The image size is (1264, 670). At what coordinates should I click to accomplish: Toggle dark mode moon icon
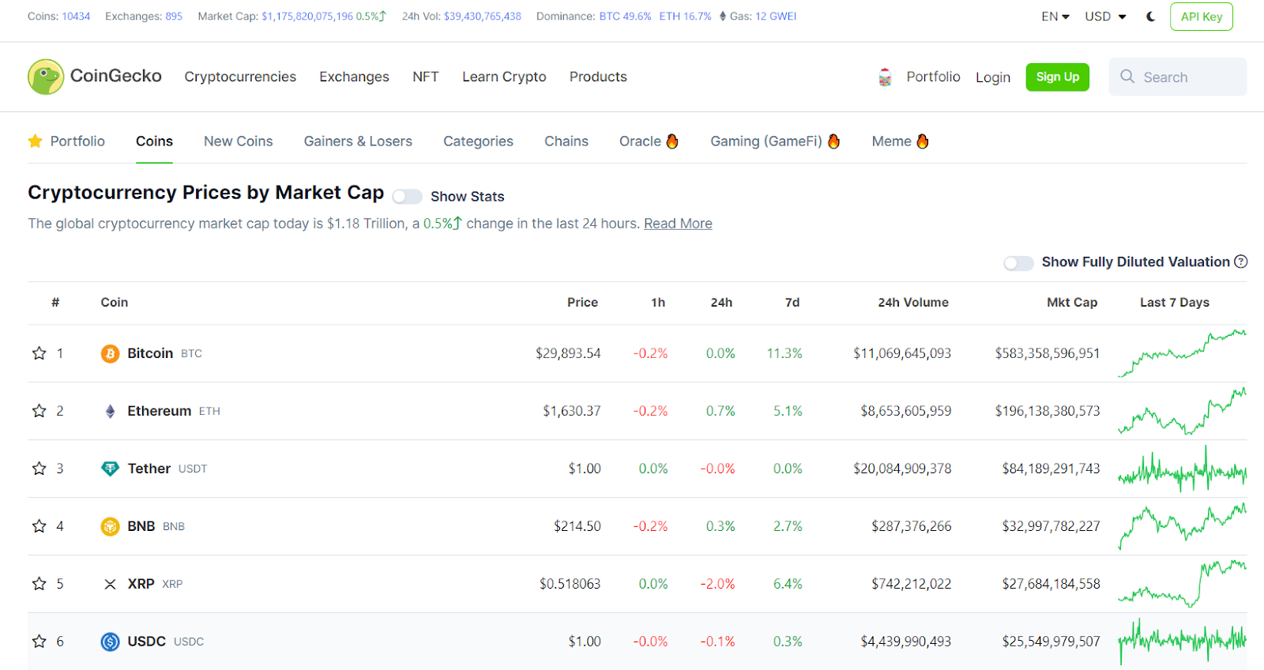[x=1151, y=17]
